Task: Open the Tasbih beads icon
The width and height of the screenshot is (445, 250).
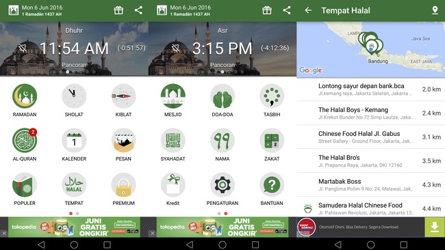Action: point(272,96)
